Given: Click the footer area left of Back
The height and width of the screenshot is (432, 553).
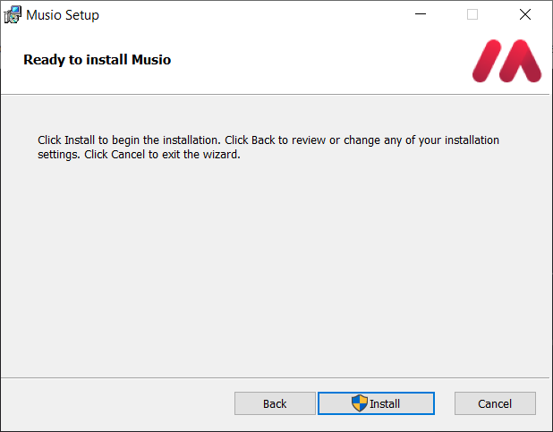Looking at the screenshot, I should coord(116,403).
